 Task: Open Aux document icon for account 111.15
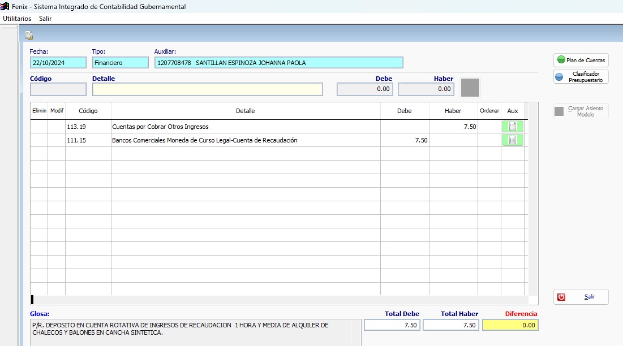pyautogui.click(x=512, y=140)
